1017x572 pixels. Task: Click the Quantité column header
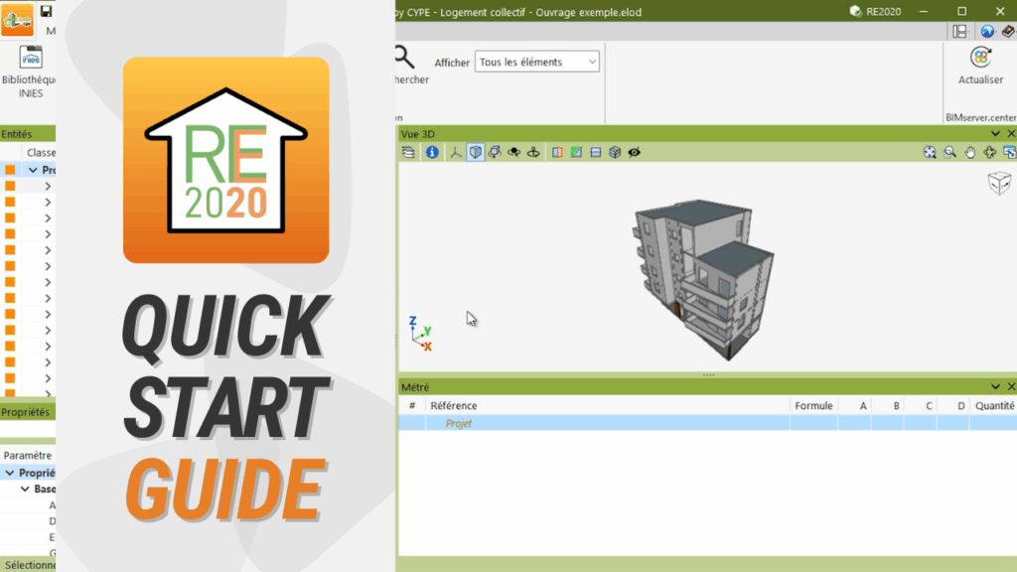[x=994, y=405]
